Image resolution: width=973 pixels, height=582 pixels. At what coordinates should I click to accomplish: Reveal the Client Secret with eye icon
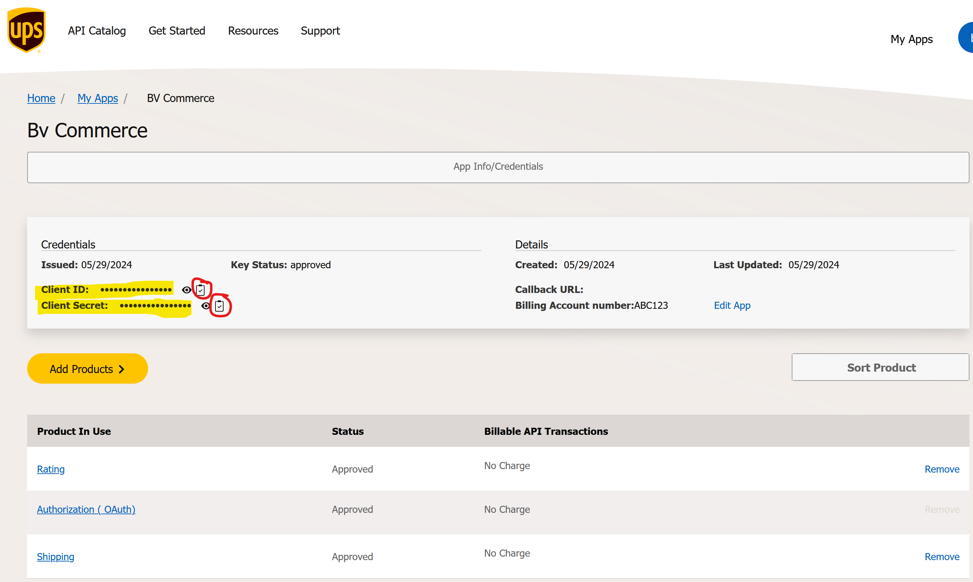206,306
